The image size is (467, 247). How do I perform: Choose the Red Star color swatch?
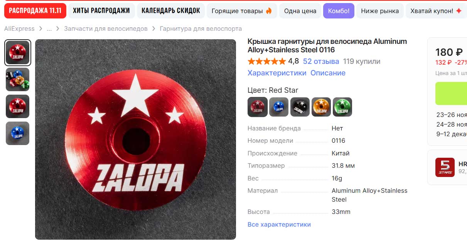(257, 107)
